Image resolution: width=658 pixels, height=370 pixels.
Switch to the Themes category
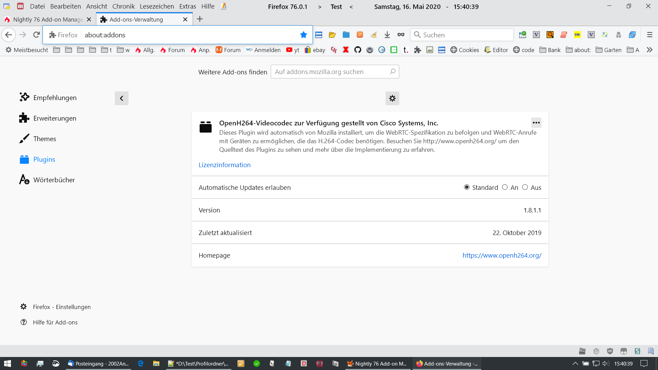coord(45,139)
